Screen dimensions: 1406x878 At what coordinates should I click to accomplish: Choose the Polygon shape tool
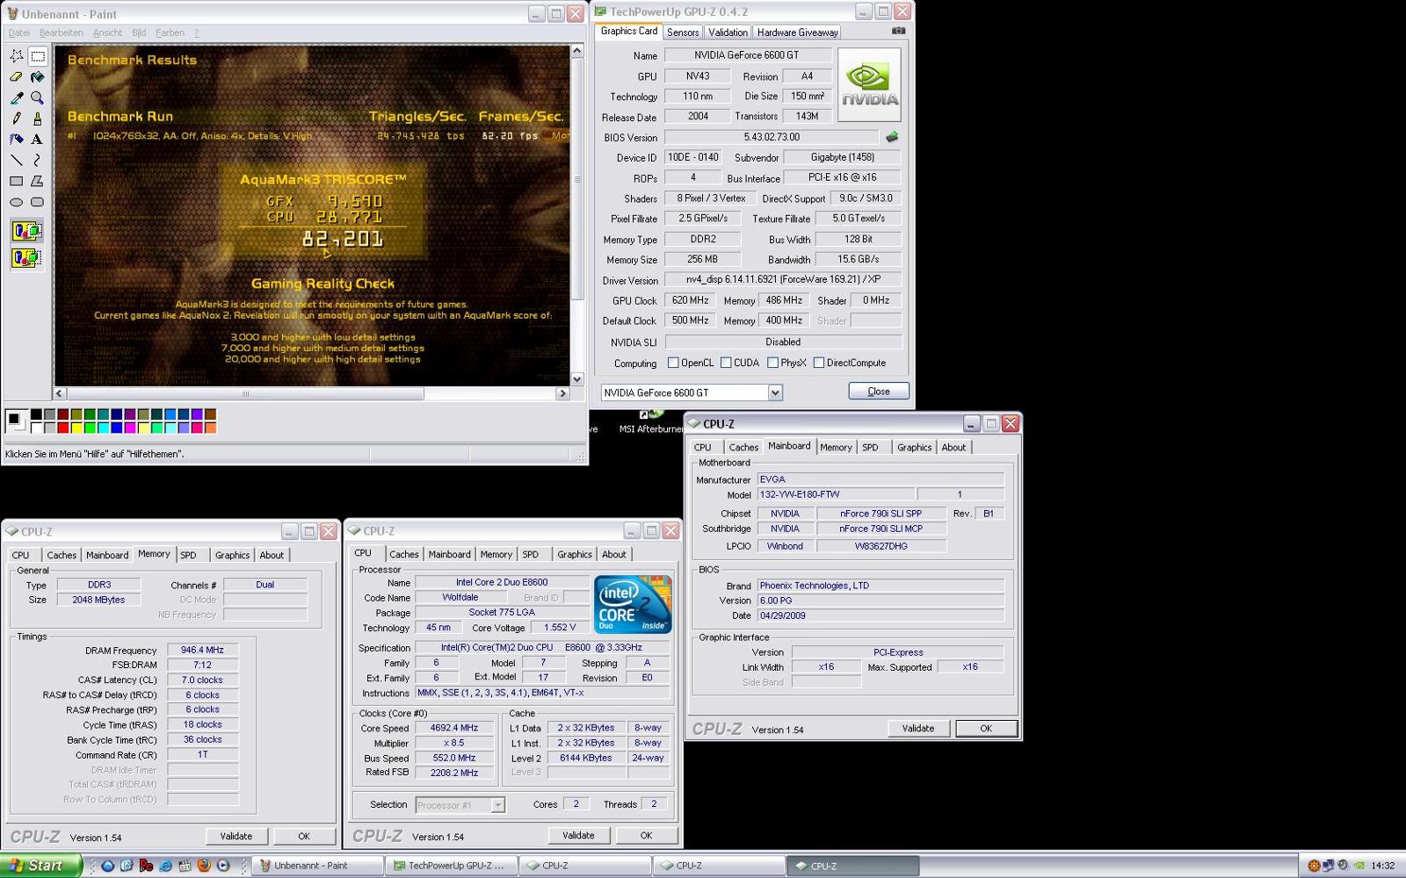pos(38,181)
